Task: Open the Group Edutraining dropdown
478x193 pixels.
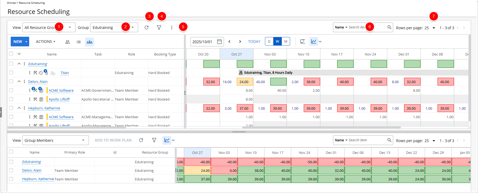Action: [132, 27]
